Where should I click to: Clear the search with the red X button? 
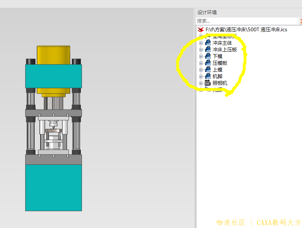[301, 21]
